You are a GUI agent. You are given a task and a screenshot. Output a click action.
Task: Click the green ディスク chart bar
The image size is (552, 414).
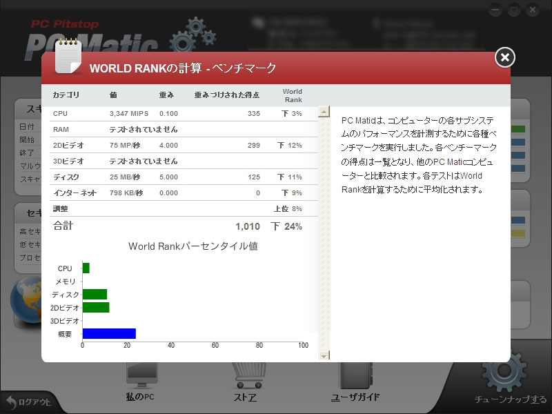click(x=95, y=295)
